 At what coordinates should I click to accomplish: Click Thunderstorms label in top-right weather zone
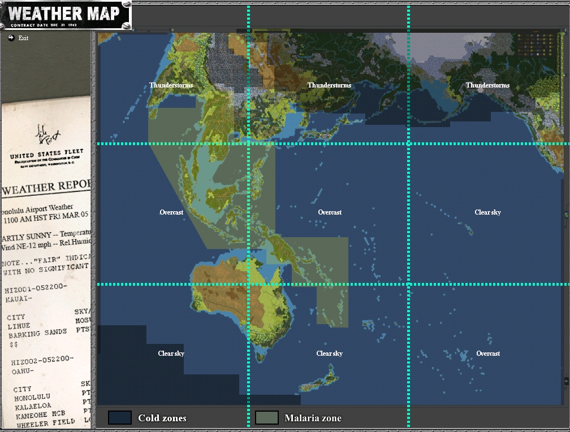pos(487,85)
